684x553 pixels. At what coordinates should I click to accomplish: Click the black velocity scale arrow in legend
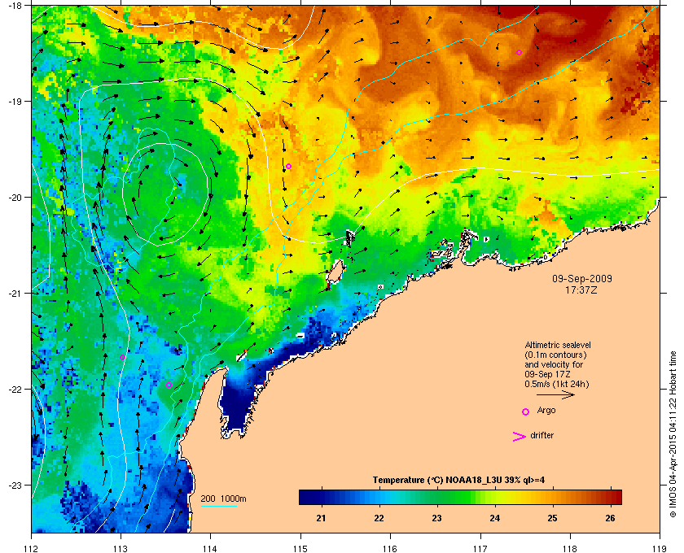pos(555,394)
